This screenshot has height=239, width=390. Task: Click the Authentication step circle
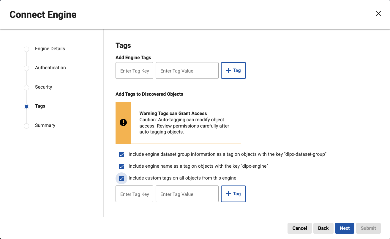pyautogui.click(x=26, y=68)
